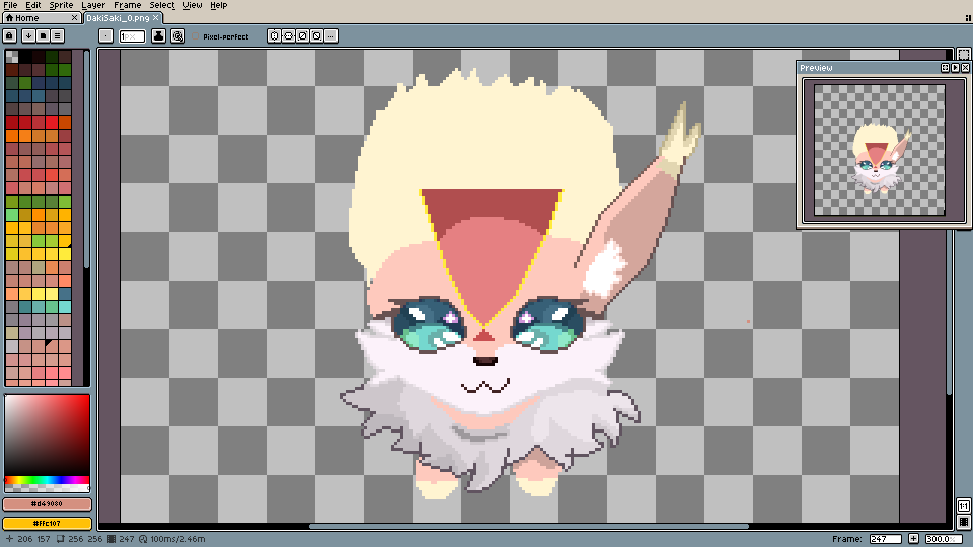This screenshot has width=973, height=547.
Task: Center the Preview window view
Action: coord(945,67)
